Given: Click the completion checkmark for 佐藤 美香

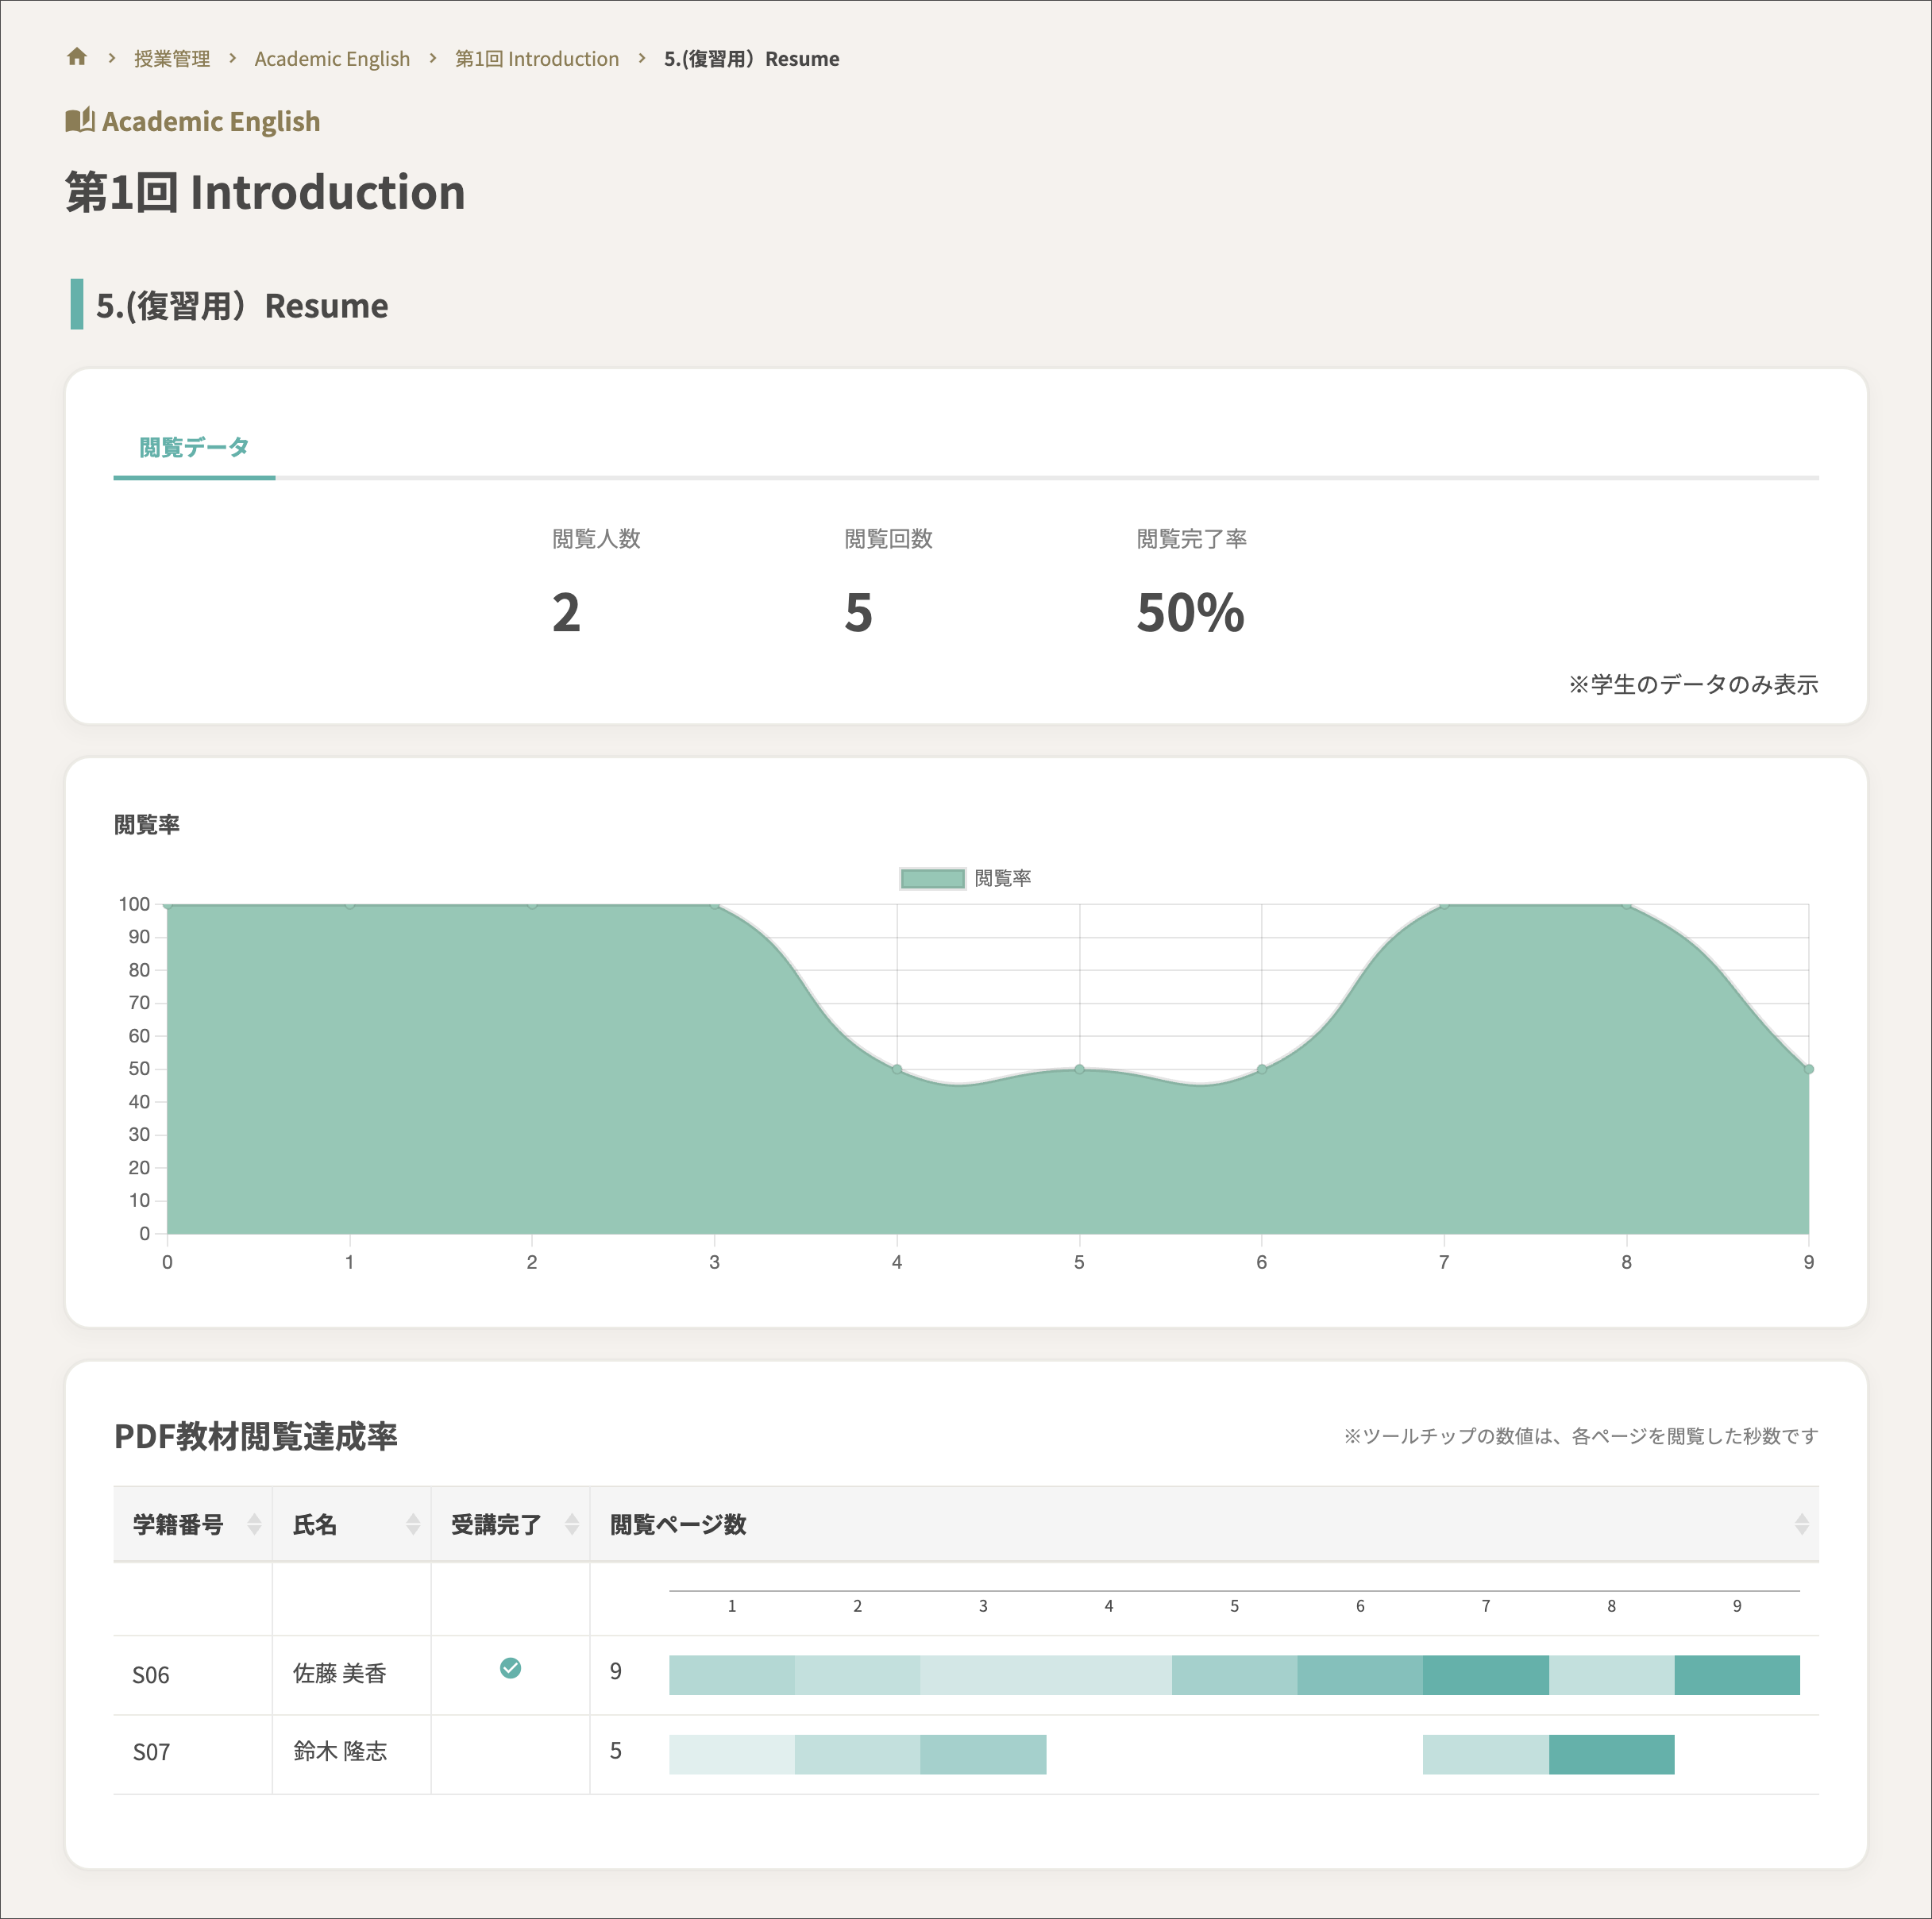Looking at the screenshot, I should click(510, 1667).
